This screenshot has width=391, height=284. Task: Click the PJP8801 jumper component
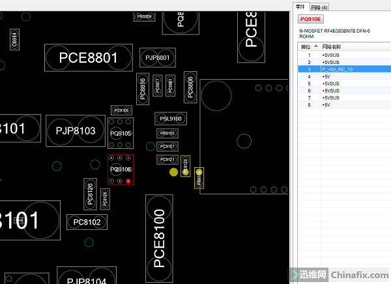pos(158,58)
